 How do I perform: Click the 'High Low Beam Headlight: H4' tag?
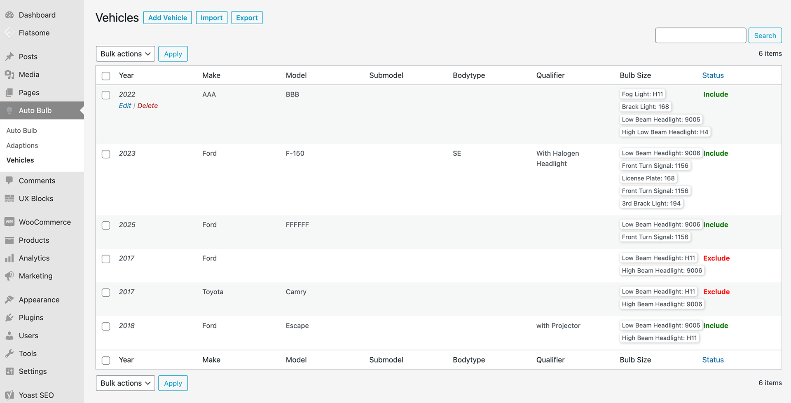(665, 132)
